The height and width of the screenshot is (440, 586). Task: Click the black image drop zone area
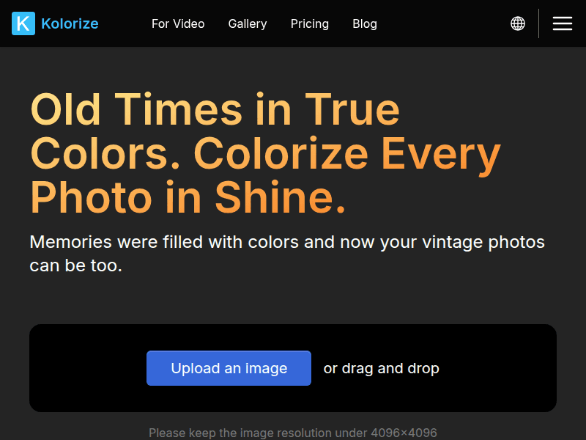[x=293, y=368]
